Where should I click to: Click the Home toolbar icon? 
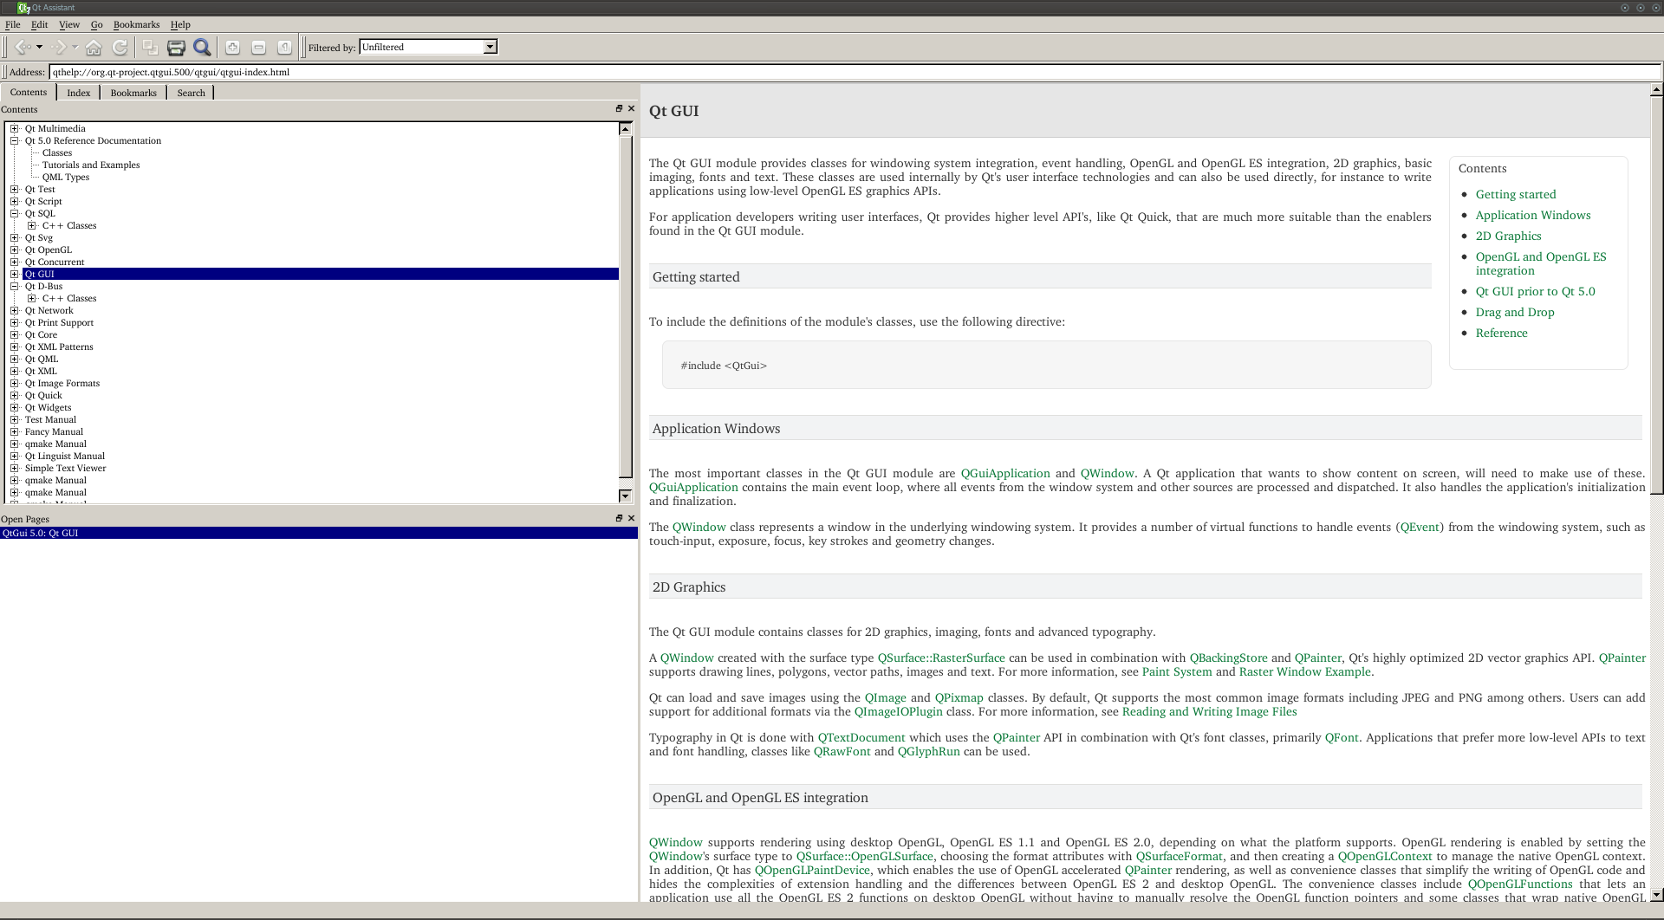click(94, 47)
